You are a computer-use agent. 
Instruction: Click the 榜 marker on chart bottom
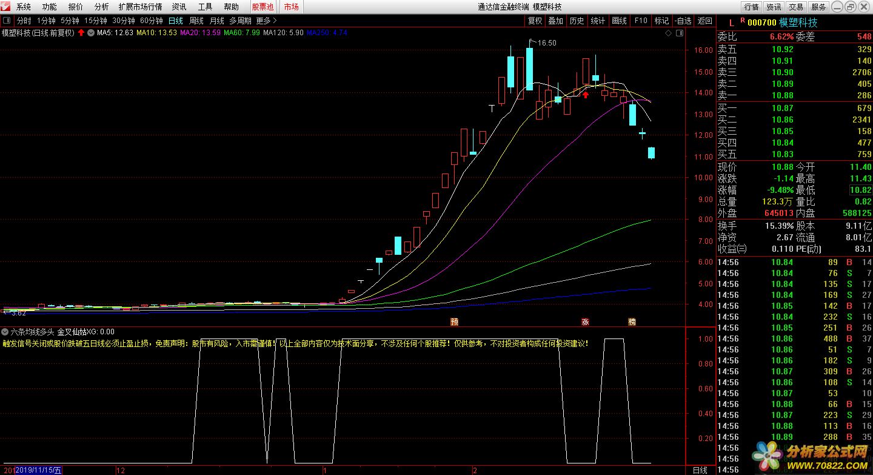coord(632,322)
